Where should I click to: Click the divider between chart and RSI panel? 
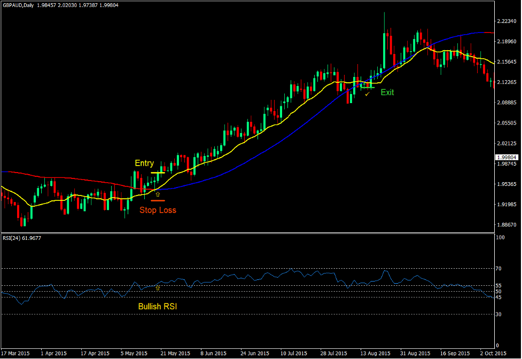[x=248, y=232]
